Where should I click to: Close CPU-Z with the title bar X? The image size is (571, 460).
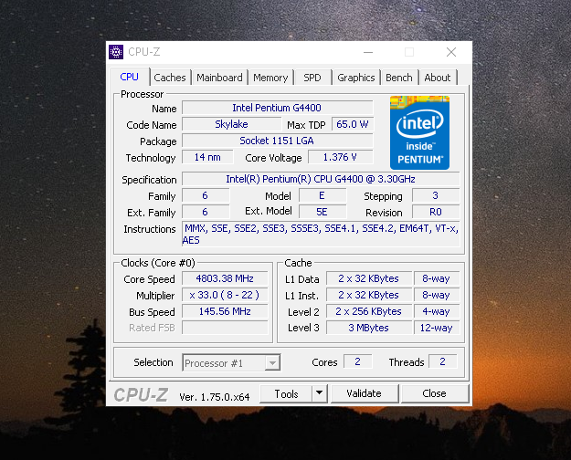[x=451, y=52]
